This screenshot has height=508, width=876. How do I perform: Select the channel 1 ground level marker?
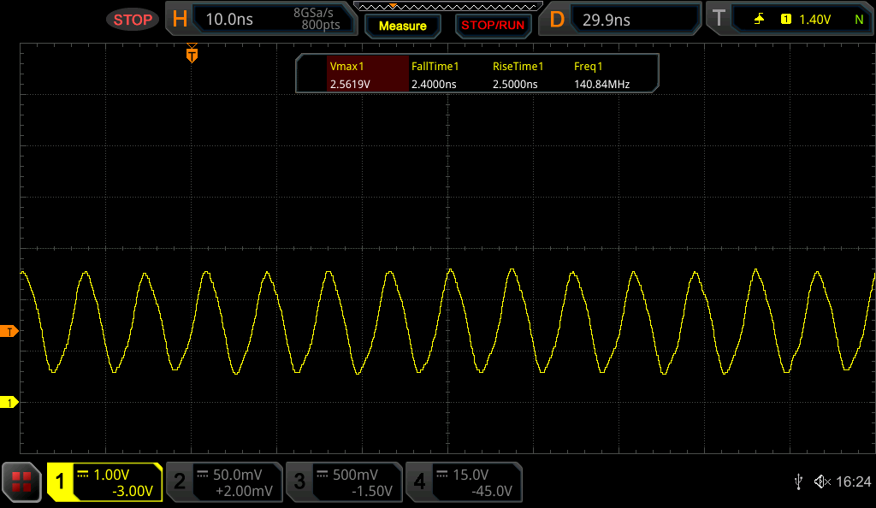coord(9,402)
